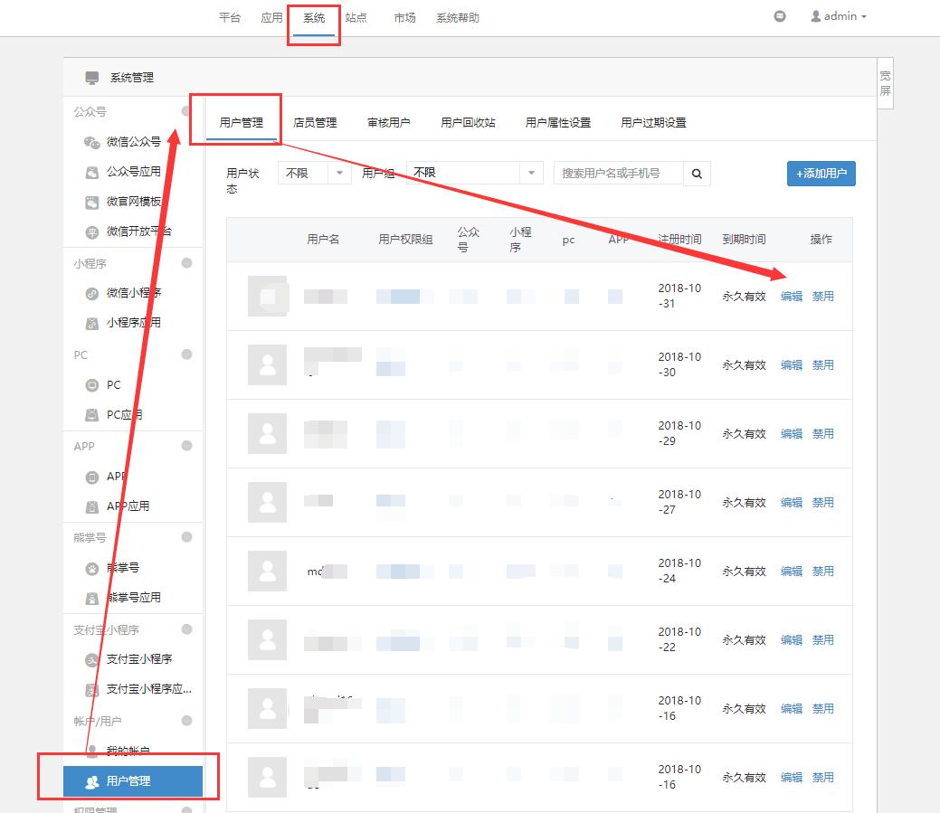Screen dimensions: 940x813
Task: Open the 用户组 dropdown
Action: tap(474, 173)
